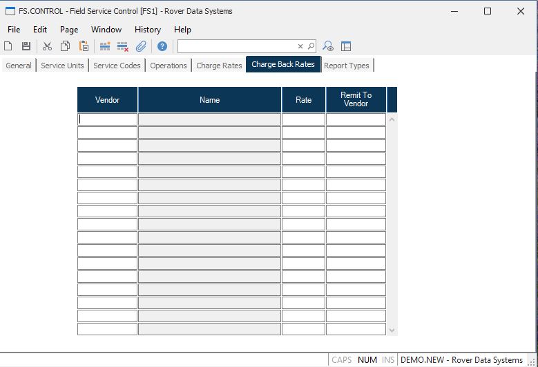Click the magnifier search icon
The width and height of the screenshot is (538, 367).
pyautogui.click(x=311, y=46)
